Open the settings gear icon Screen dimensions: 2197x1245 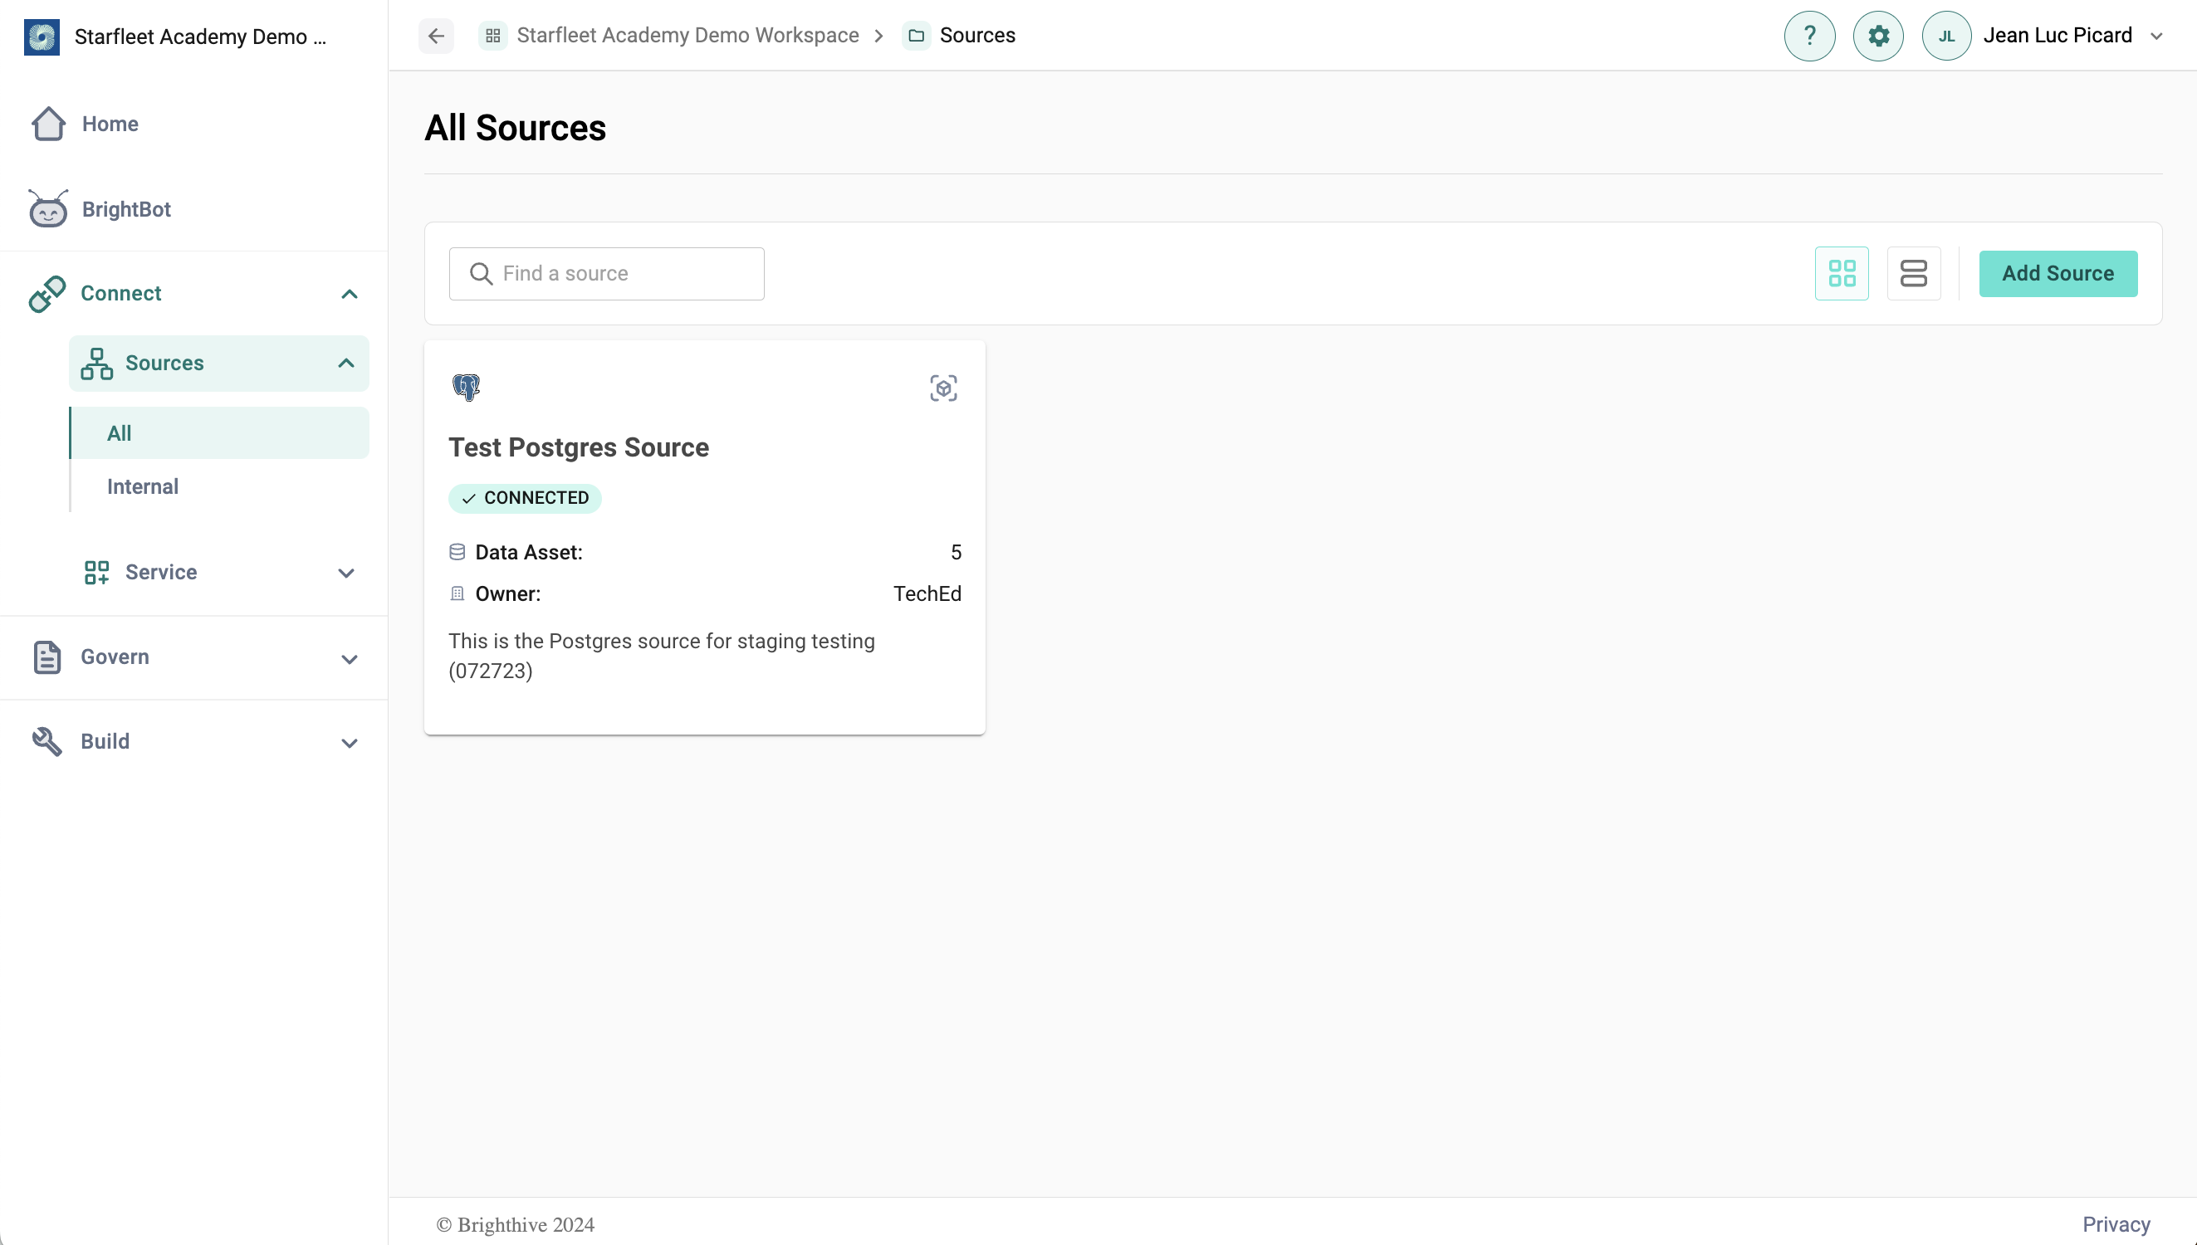tap(1878, 36)
